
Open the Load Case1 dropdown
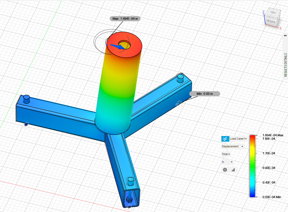[x=238, y=139]
